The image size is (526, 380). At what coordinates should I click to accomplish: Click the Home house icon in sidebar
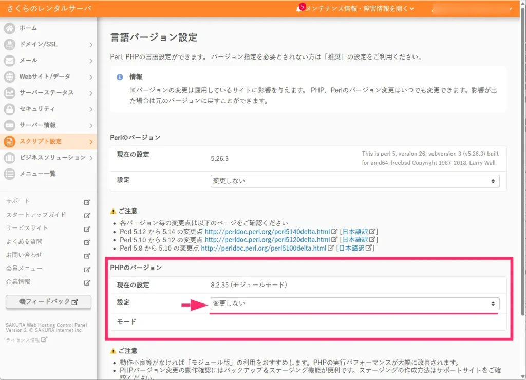(x=9, y=28)
